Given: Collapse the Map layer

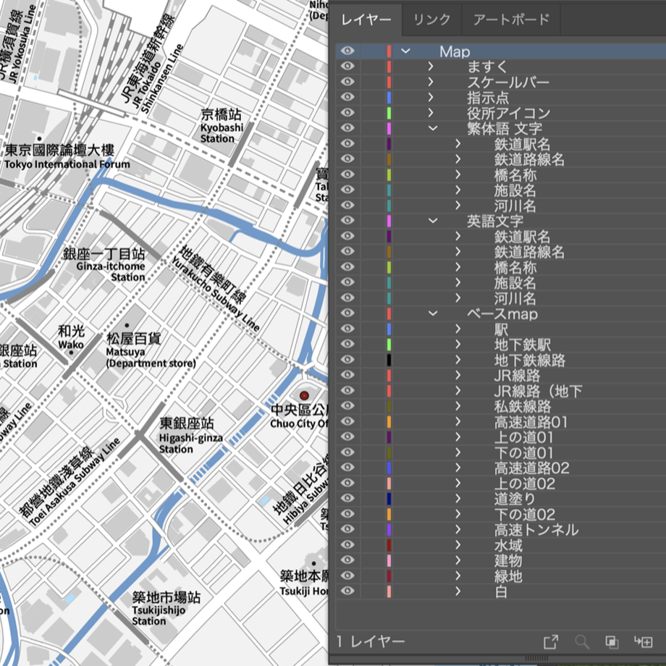Looking at the screenshot, I should [405, 51].
